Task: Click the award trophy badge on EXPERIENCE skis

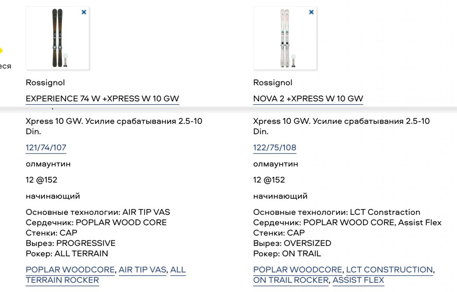Action: pyautogui.click(x=66, y=60)
